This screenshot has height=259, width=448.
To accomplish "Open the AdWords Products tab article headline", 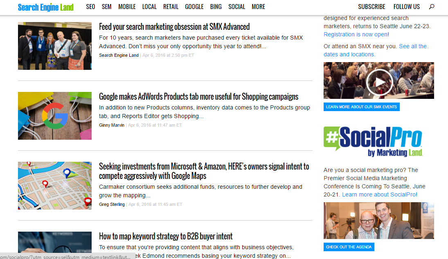I will 198,97.
